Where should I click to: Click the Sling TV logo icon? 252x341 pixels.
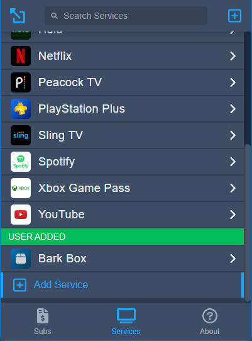tap(21, 135)
